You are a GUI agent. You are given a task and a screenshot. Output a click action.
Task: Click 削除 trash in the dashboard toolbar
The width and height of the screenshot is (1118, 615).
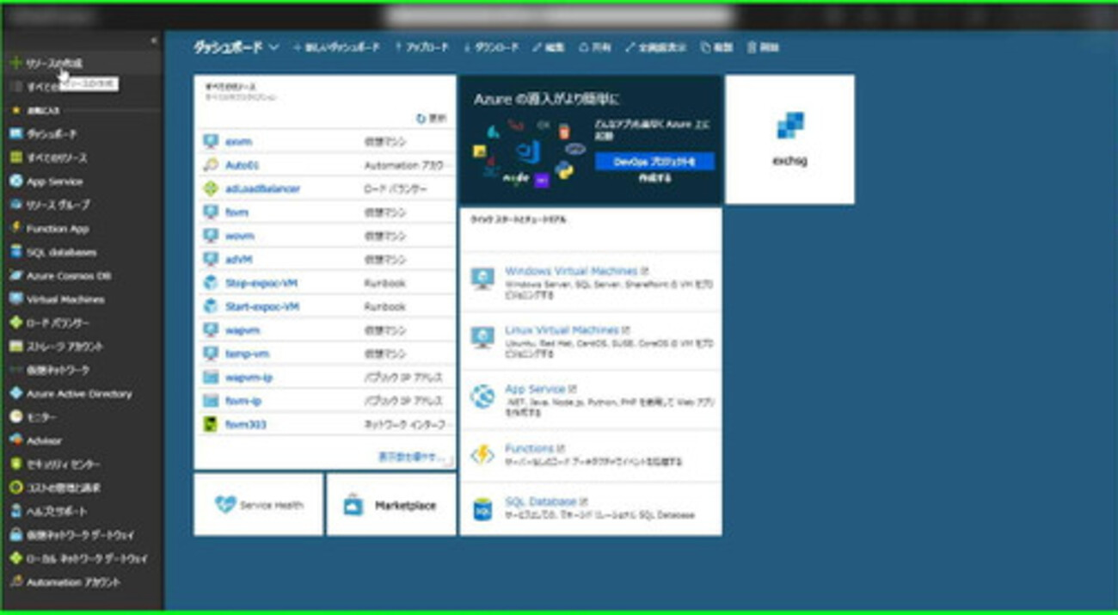click(763, 48)
